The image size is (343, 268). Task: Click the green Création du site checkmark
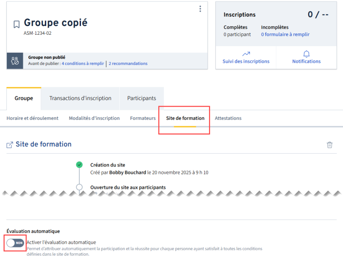pyautogui.click(x=80, y=165)
